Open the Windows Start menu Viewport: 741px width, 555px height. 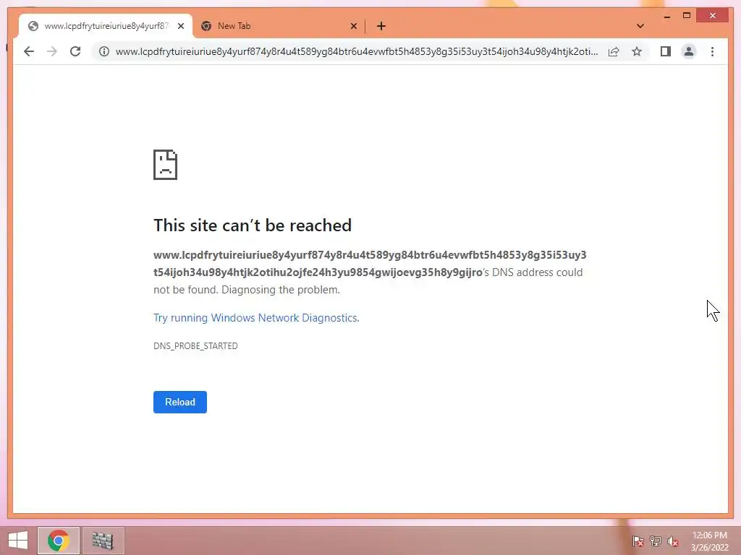[x=18, y=541]
